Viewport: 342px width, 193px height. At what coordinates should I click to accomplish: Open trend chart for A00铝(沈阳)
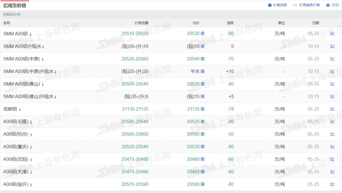coord(332,159)
